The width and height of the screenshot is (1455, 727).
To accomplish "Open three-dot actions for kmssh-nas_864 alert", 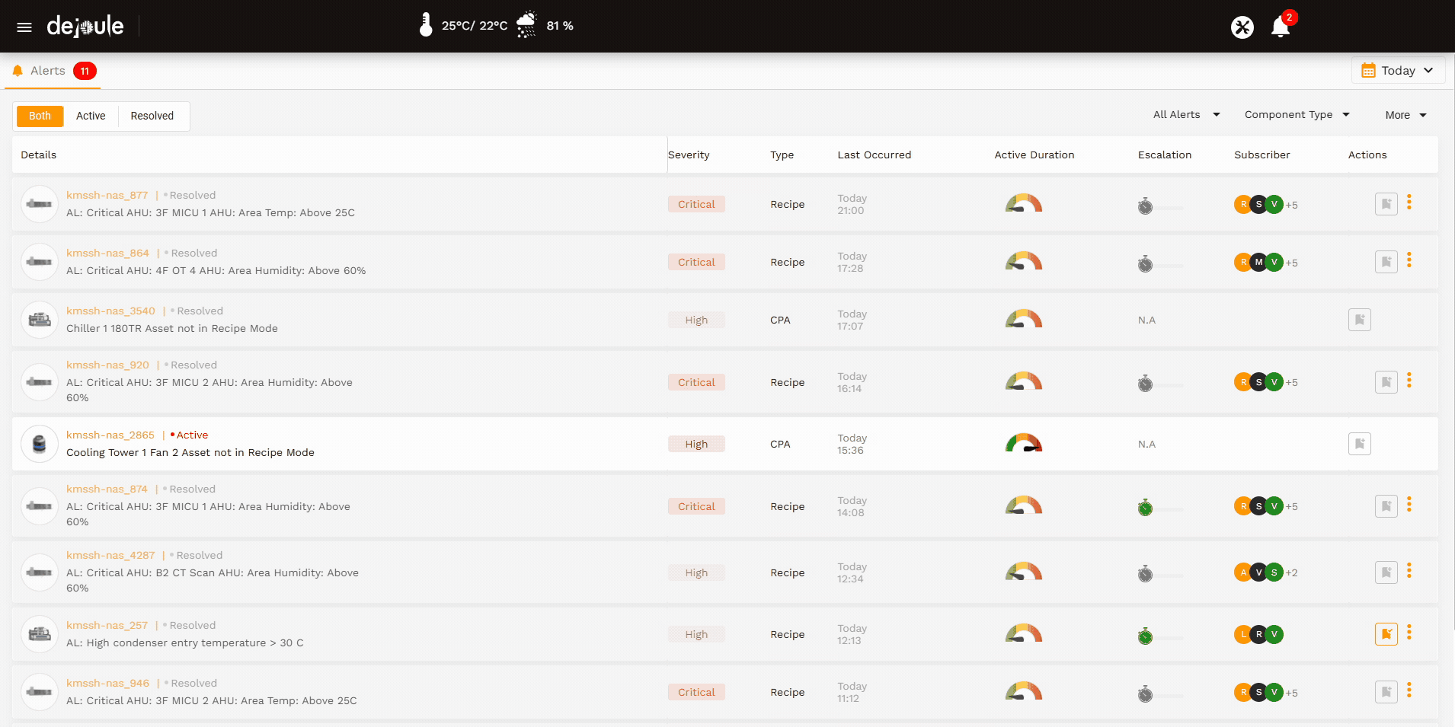I will (1409, 260).
